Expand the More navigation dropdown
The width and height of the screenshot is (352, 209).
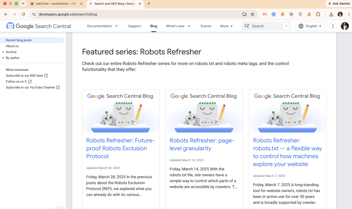click(226, 26)
